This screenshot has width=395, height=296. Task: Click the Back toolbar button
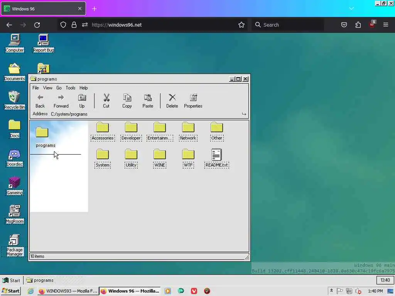point(40,101)
